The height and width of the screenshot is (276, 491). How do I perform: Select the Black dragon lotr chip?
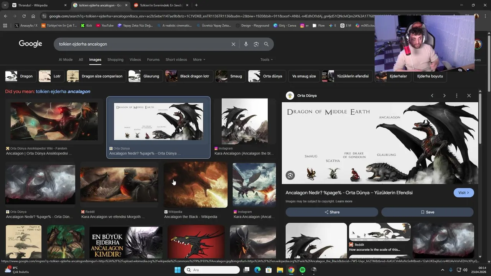point(189,76)
